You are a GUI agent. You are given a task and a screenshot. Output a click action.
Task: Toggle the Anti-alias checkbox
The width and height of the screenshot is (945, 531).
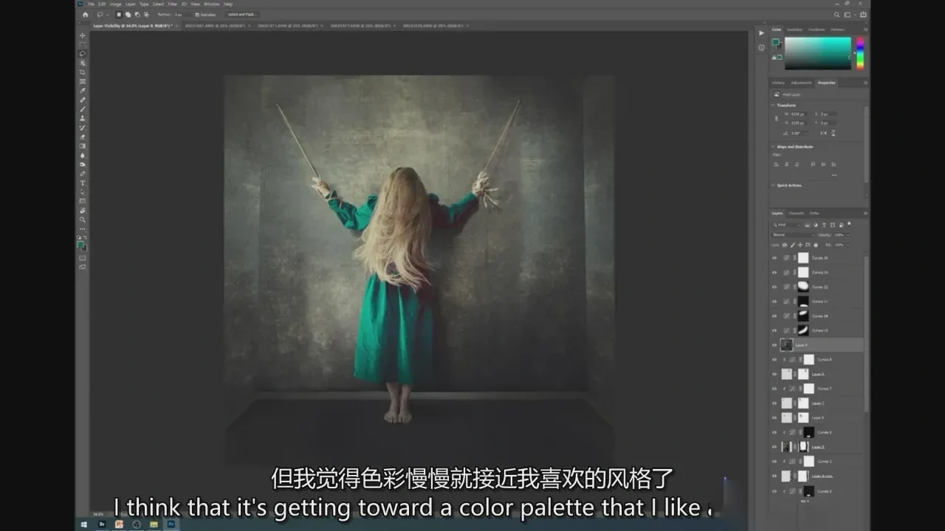point(196,14)
